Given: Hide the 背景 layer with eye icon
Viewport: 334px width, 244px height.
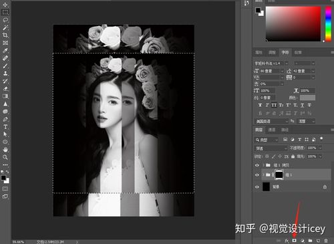Looking at the screenshot, I should coord(257,187).
